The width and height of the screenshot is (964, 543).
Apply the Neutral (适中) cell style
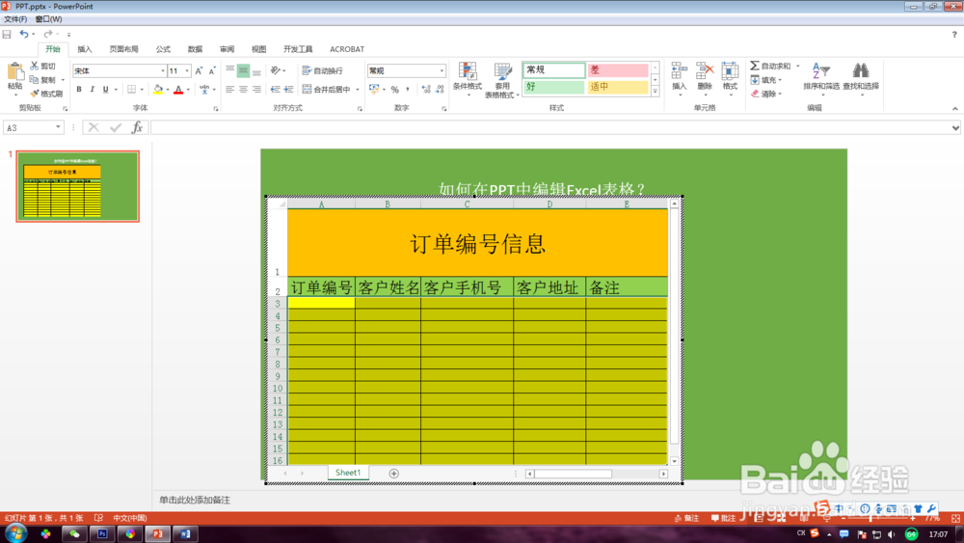click(x=617, y=87)
